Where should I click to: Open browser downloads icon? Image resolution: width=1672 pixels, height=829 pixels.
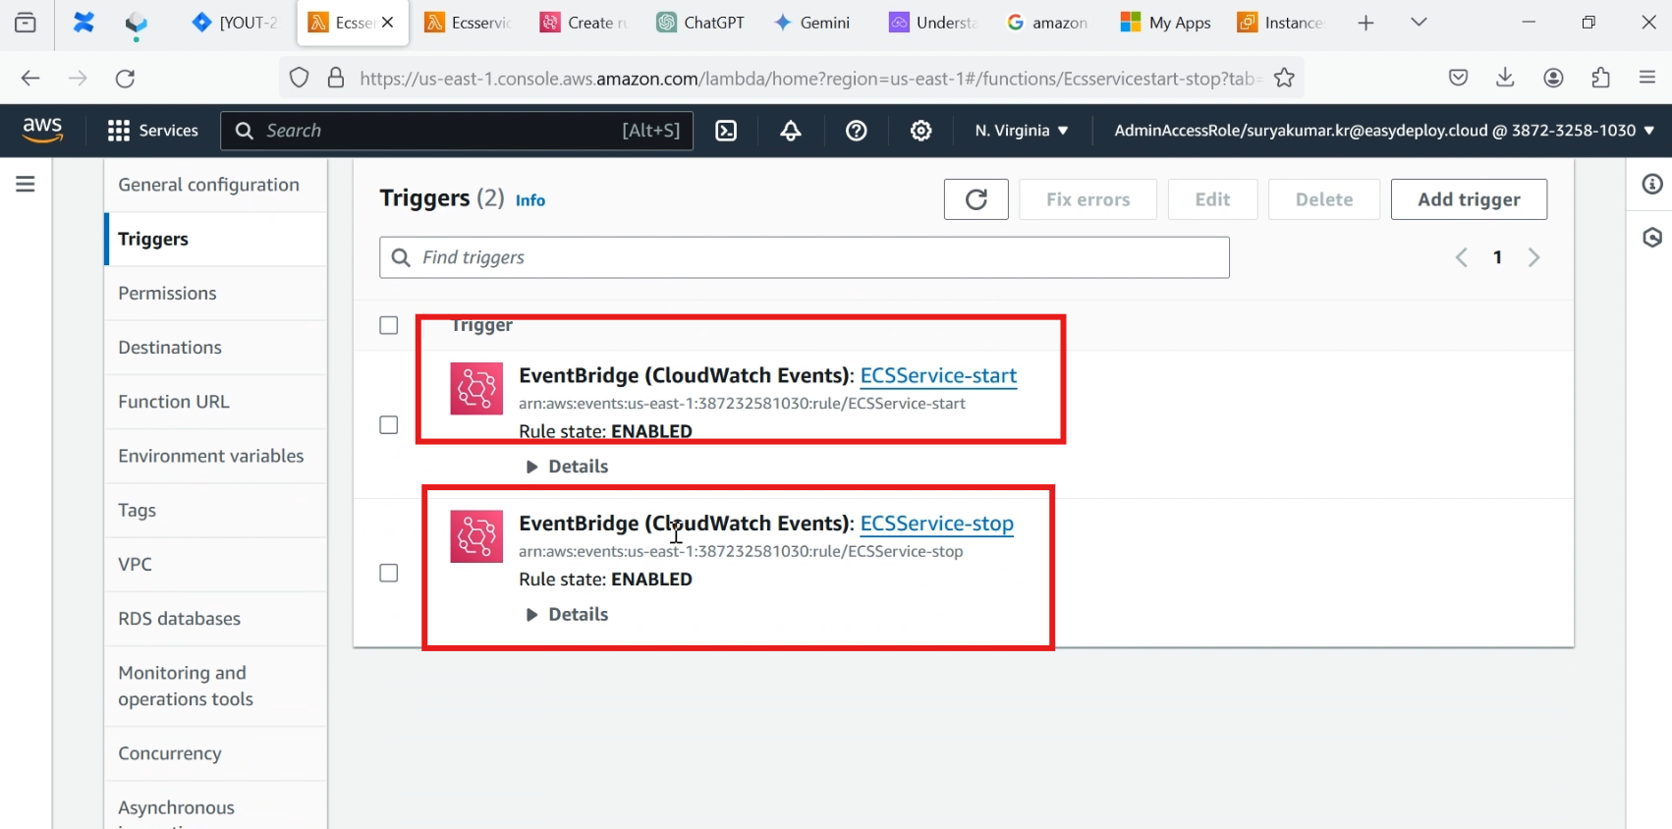(1505, 78)
